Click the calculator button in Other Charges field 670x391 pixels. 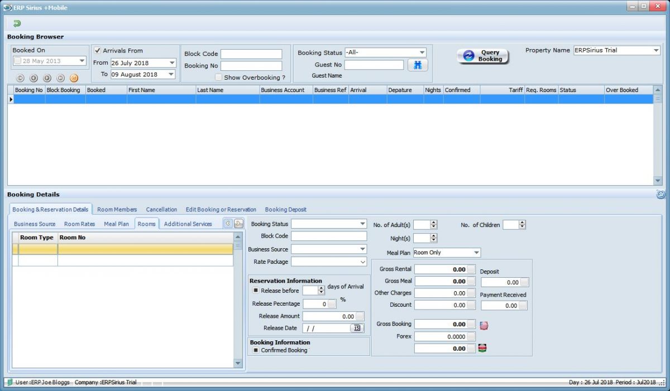click(x=471, y=293)
